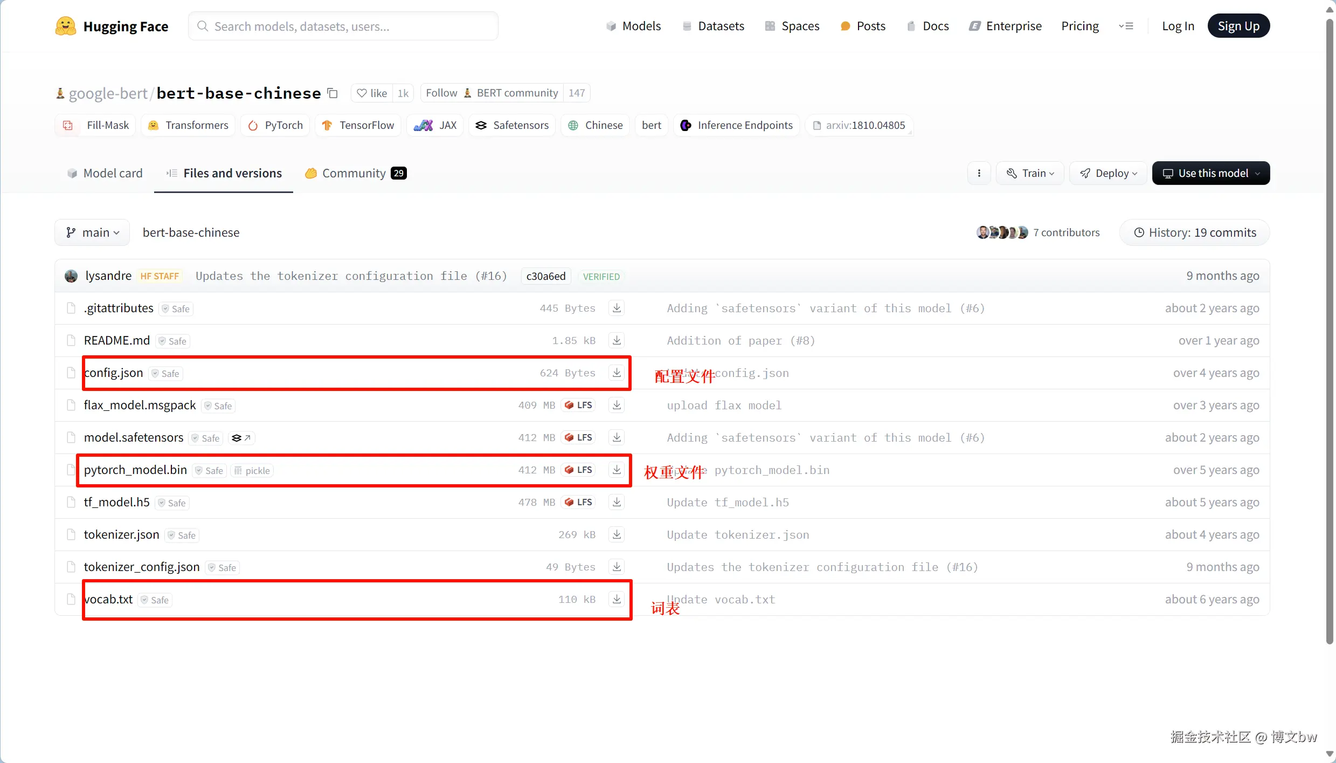The height and width of the screenshot is (763, 1336).
Task: View History of 19 commits
Action: [1194, 232]
